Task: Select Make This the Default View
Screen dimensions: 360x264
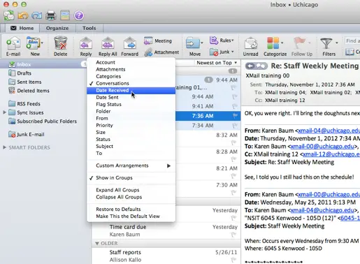Action: 131,217
